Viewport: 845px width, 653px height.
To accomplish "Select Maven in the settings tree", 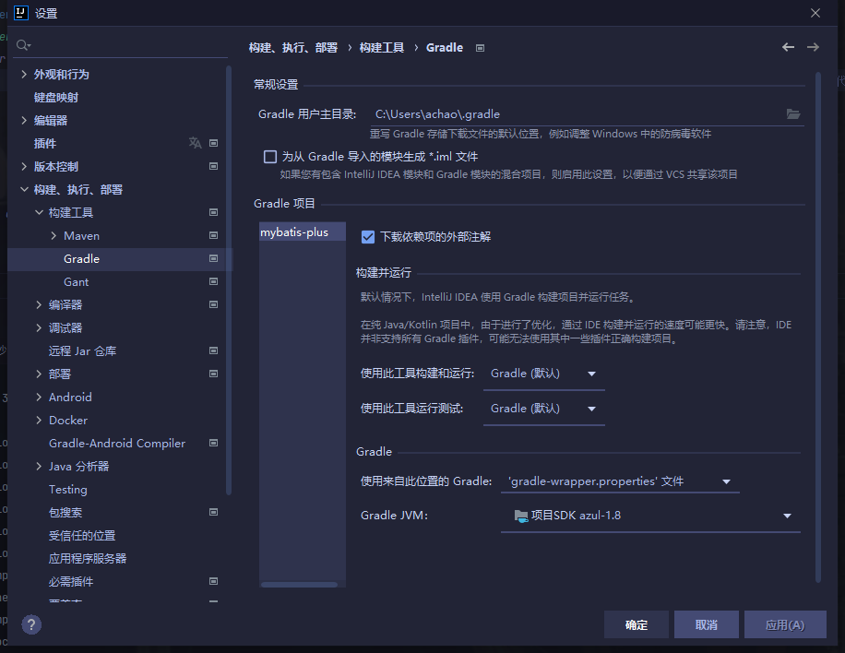I will click(81, 236).
